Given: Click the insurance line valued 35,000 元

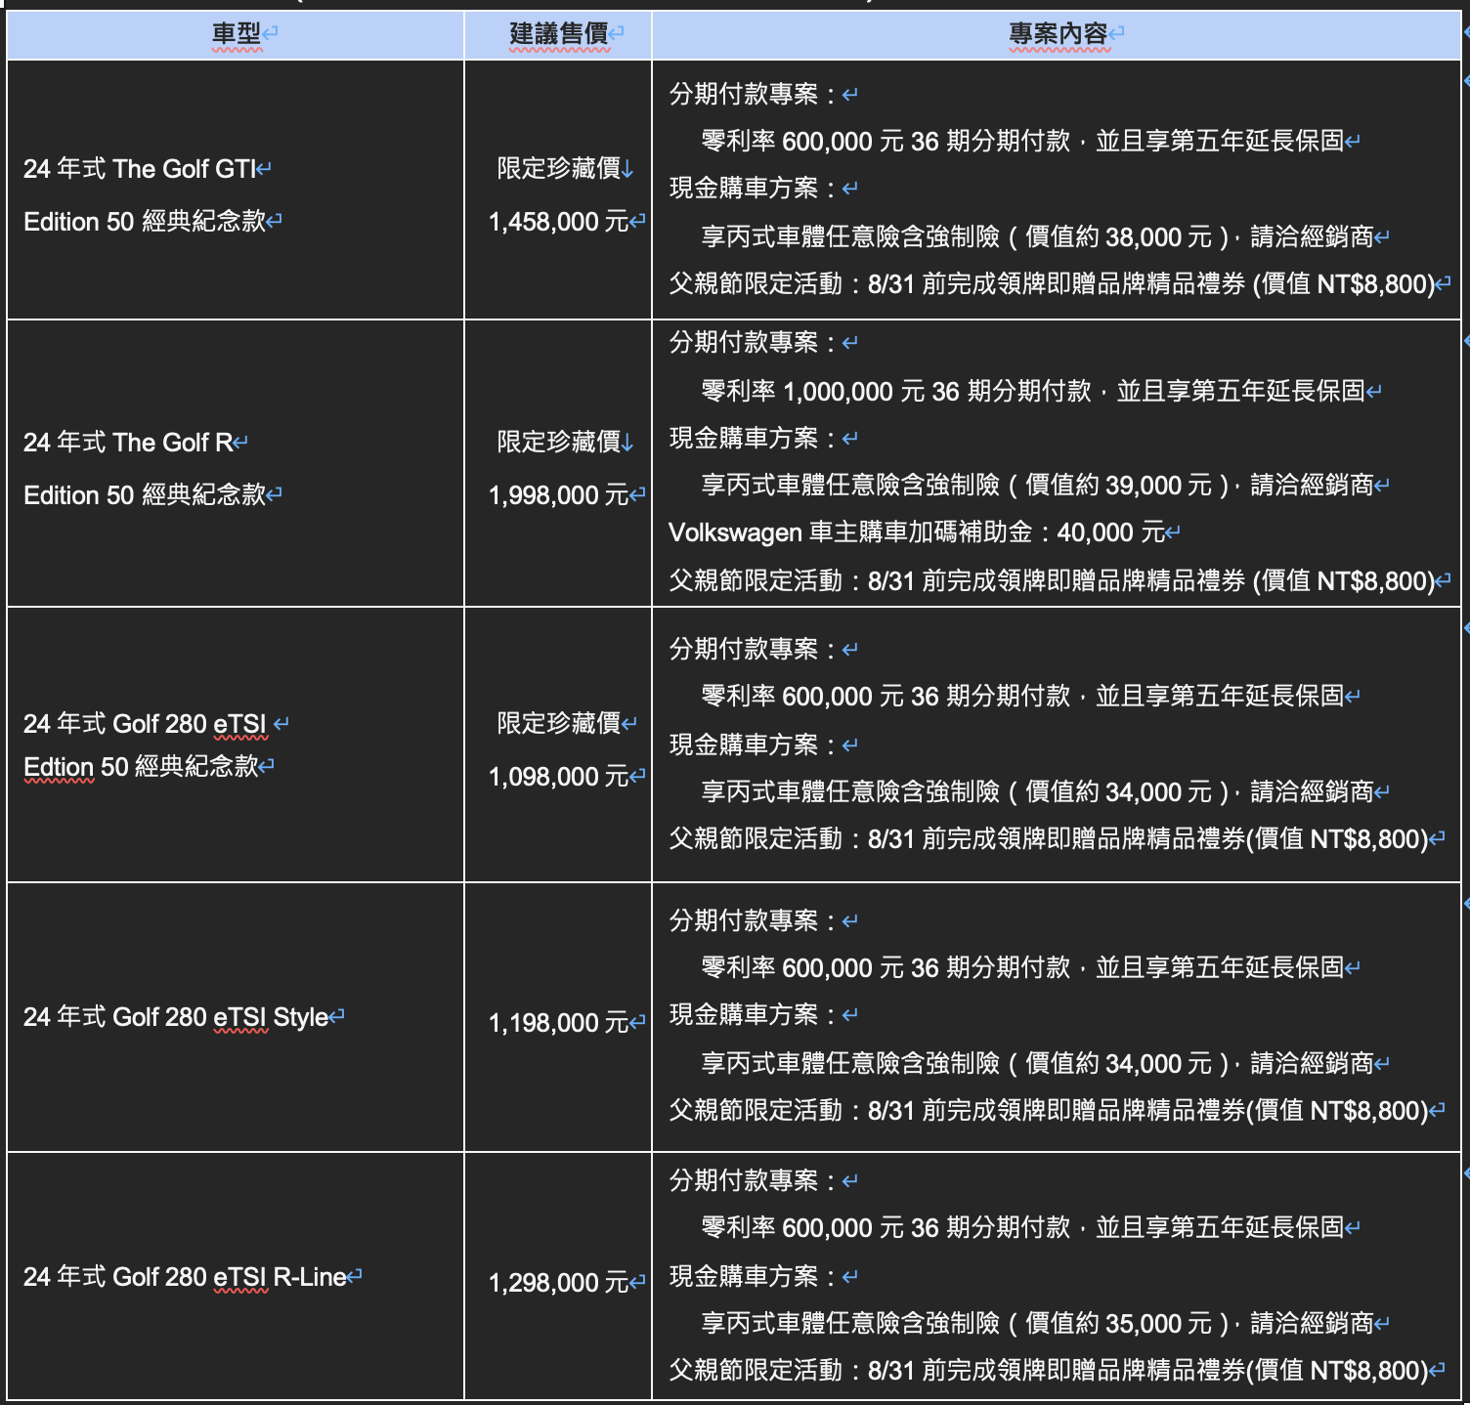Looking at the screenshot, I should tap(1036, 1323).
